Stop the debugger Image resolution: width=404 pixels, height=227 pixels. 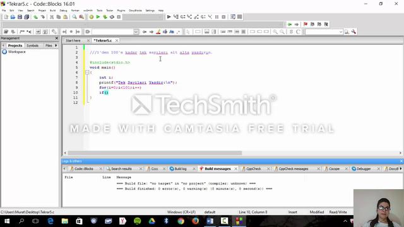pyautogui.click(x=223, y=17)
